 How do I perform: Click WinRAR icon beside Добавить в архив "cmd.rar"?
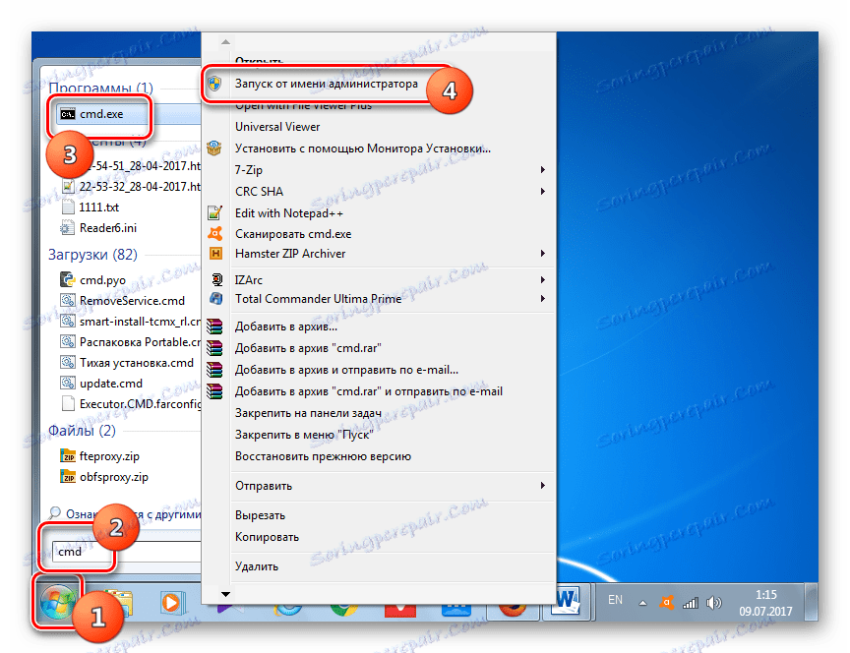pyautogui.click(x=214, y=348)
